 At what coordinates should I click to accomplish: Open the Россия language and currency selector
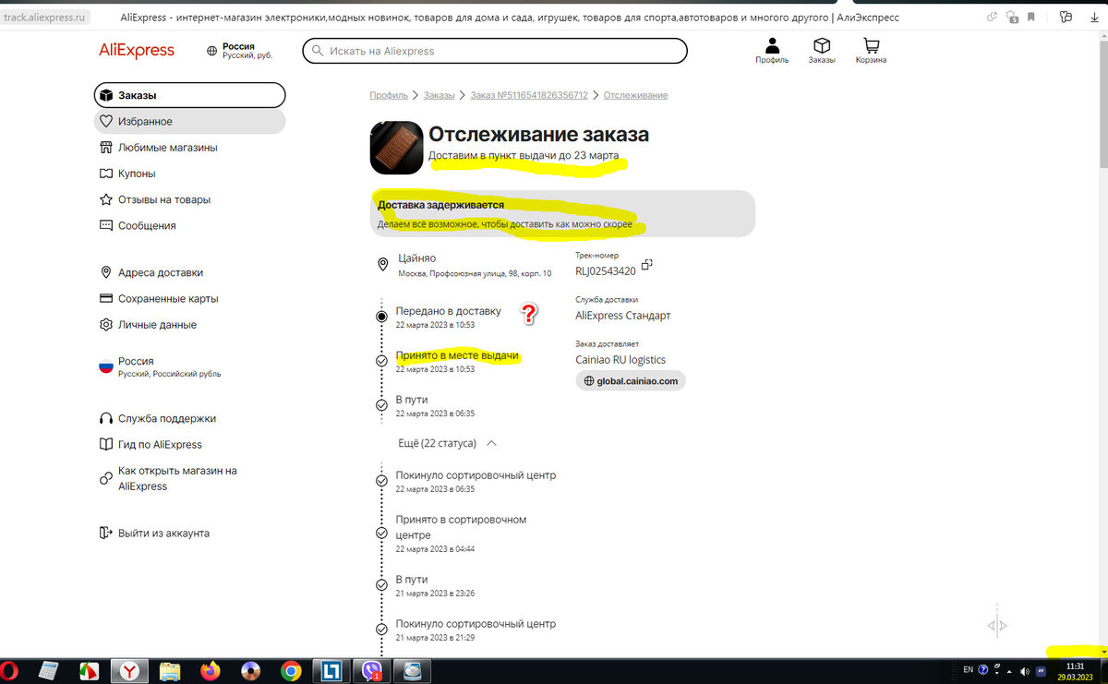point(138,365)
